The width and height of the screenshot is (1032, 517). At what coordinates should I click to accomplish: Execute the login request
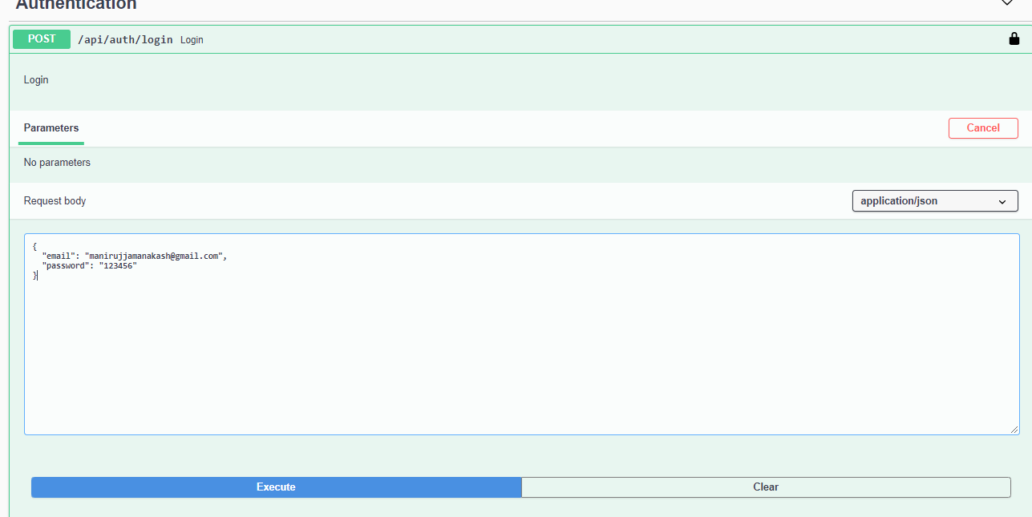click(276, 487)
